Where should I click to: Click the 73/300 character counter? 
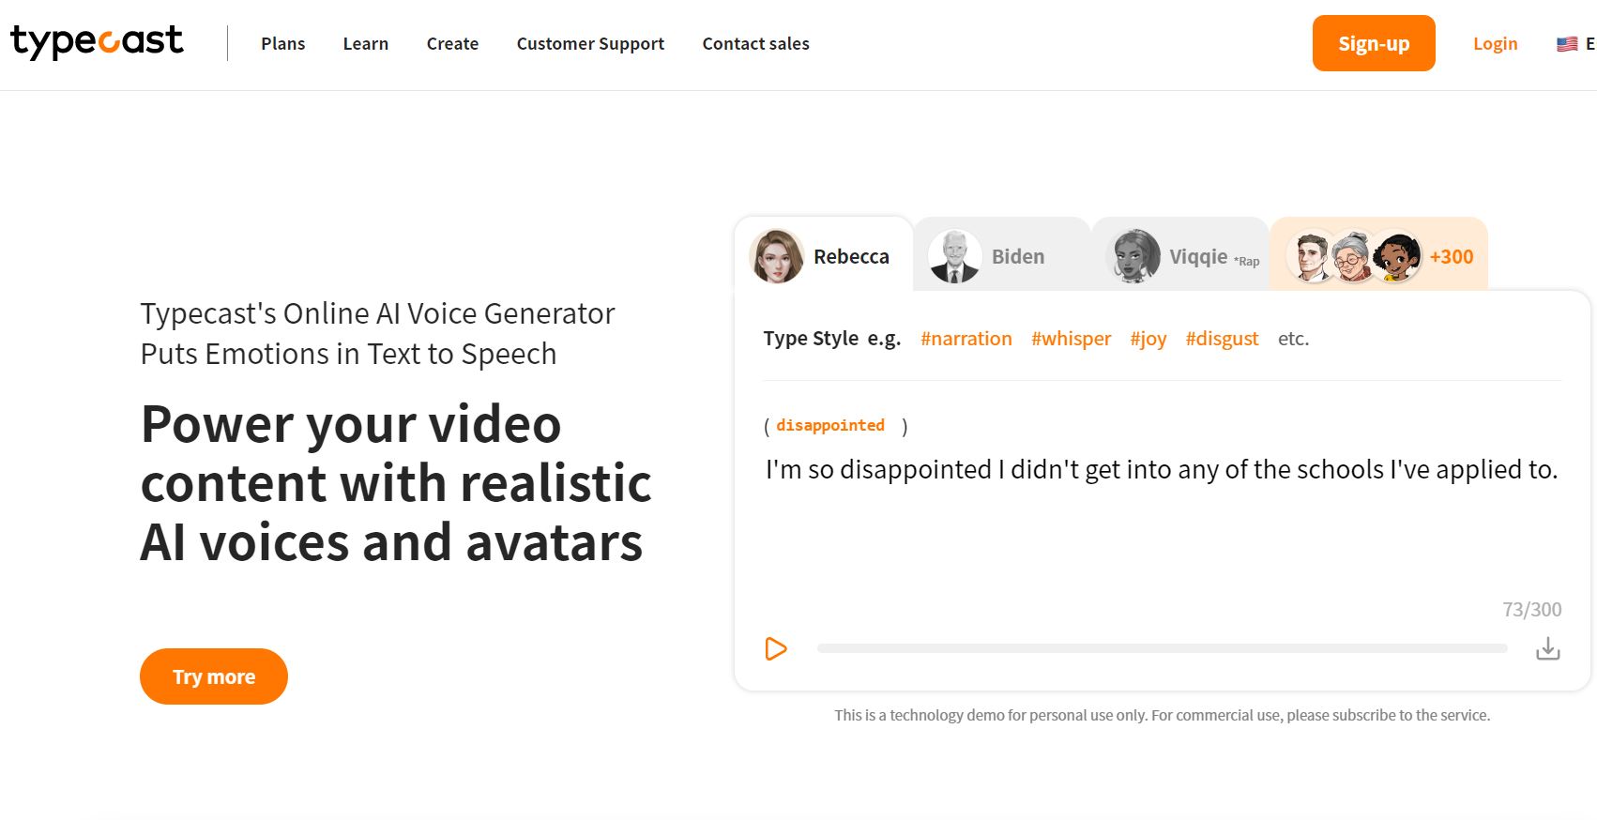point(1532,610)
